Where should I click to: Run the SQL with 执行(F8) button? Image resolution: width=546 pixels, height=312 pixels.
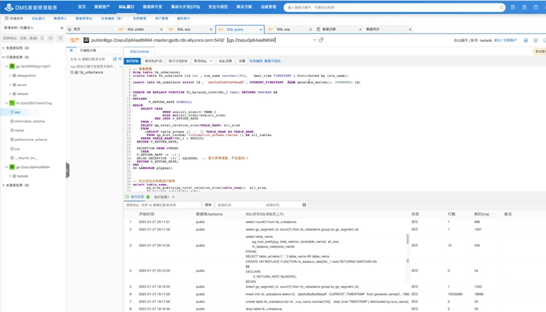(x=132, y=61)
